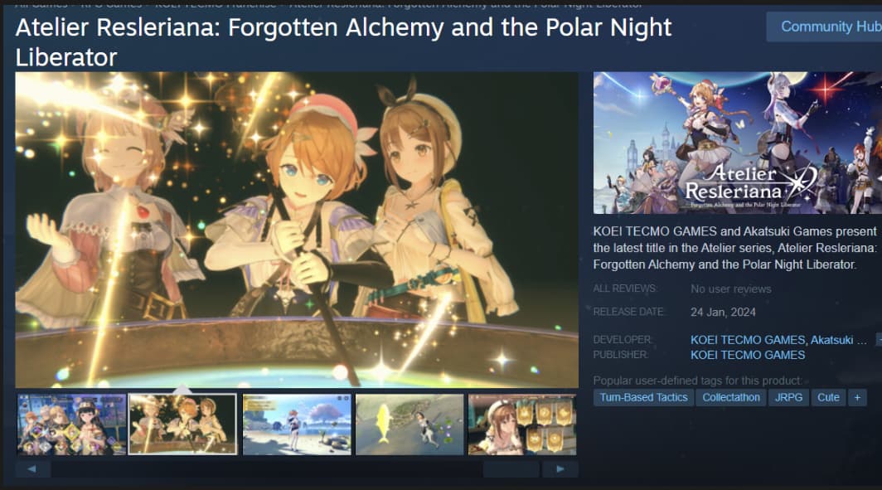Image resolution: width=882 pixels, height=490 pixels.
Task: Click the left arrow of the screenshot strip
Action: click(x=32, y=468)
